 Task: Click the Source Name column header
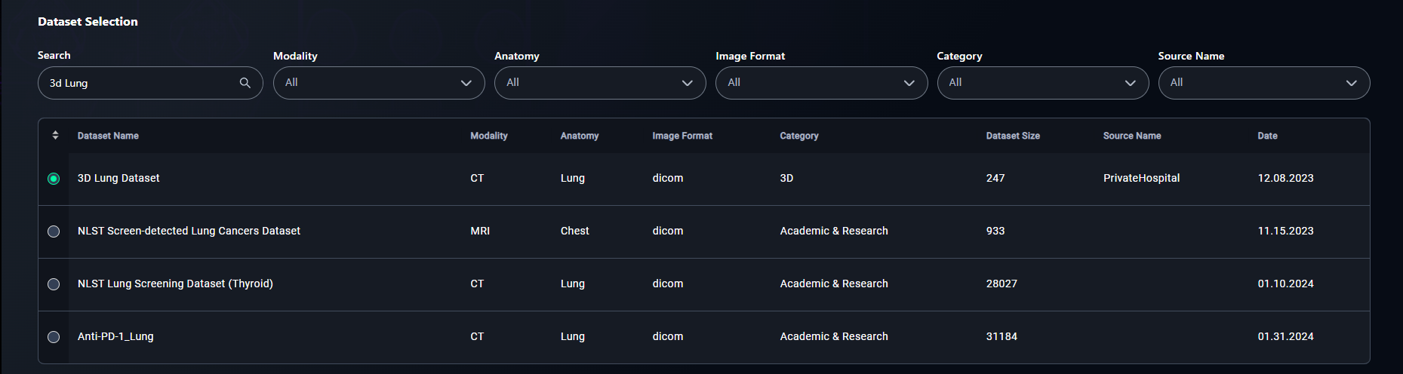click(x=1132, y=136)
